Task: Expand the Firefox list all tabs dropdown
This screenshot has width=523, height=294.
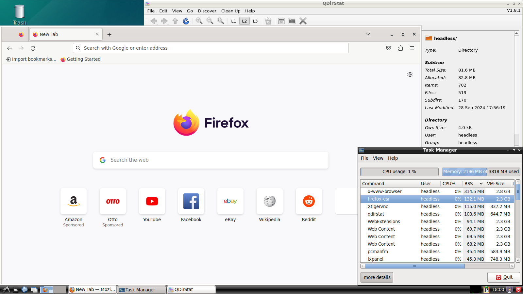Action: pyautogui.click(x=368, y=34)
